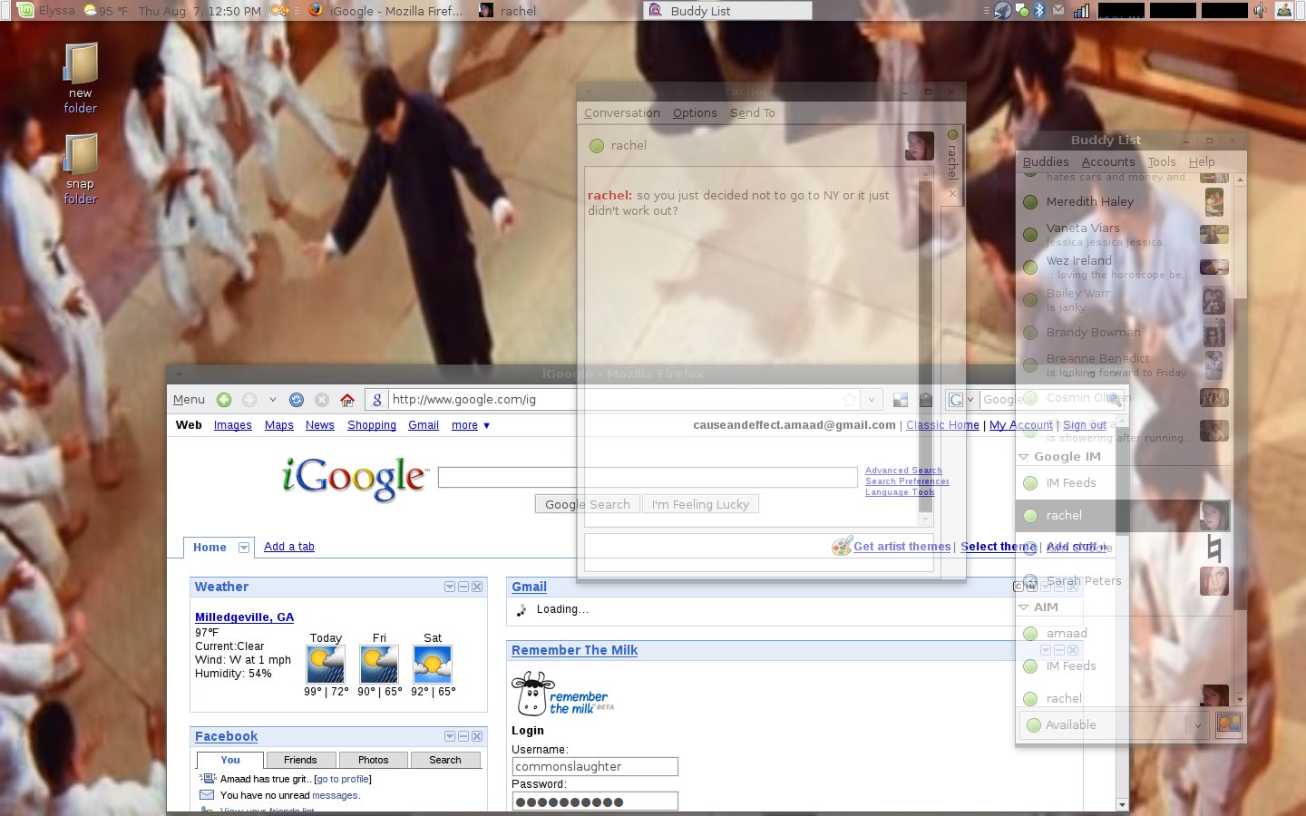
Task: Reload the iGoogle page
Action: [x=296, y=400]
